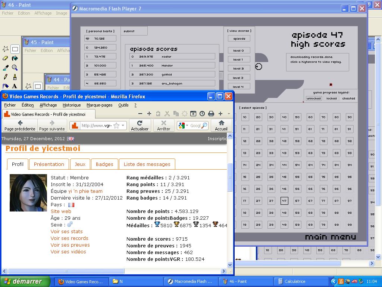Image resolution: width=382 pixels, height=287 pixels.
Task: Expand the Firefox toolbar overflow arrow
Action: 229,114
